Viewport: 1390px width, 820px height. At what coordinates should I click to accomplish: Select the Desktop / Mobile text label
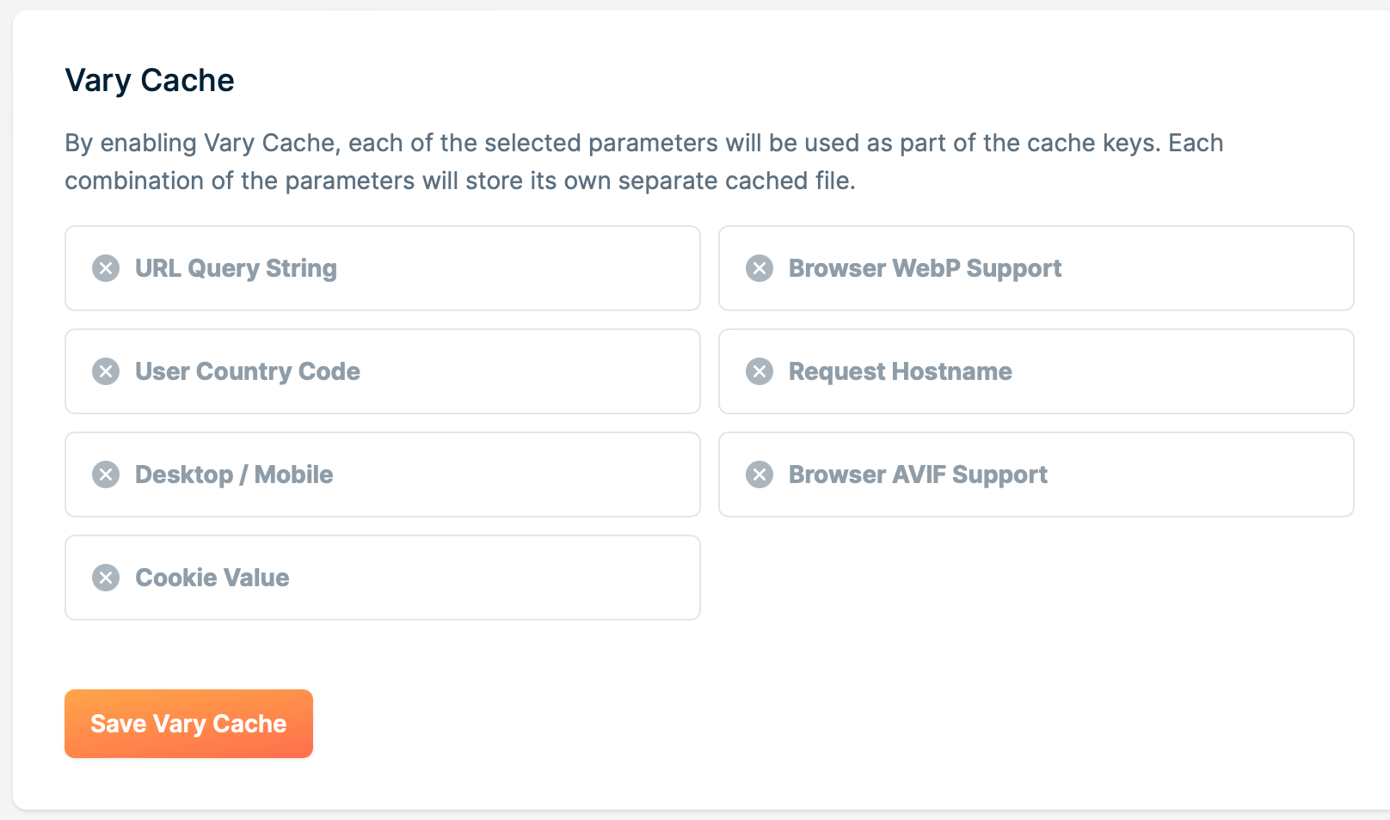pyautogui.click(x=233, y=474)
